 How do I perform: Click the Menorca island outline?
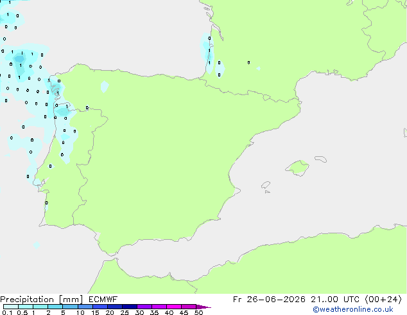pos(321,159)
